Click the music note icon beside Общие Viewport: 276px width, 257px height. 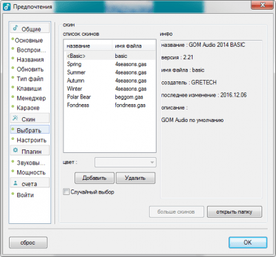point(15,28)
